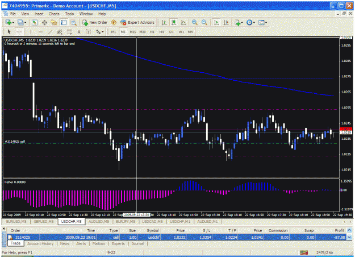Switch to AUDUSD,M5 chart tab

(x=99, y=221)
